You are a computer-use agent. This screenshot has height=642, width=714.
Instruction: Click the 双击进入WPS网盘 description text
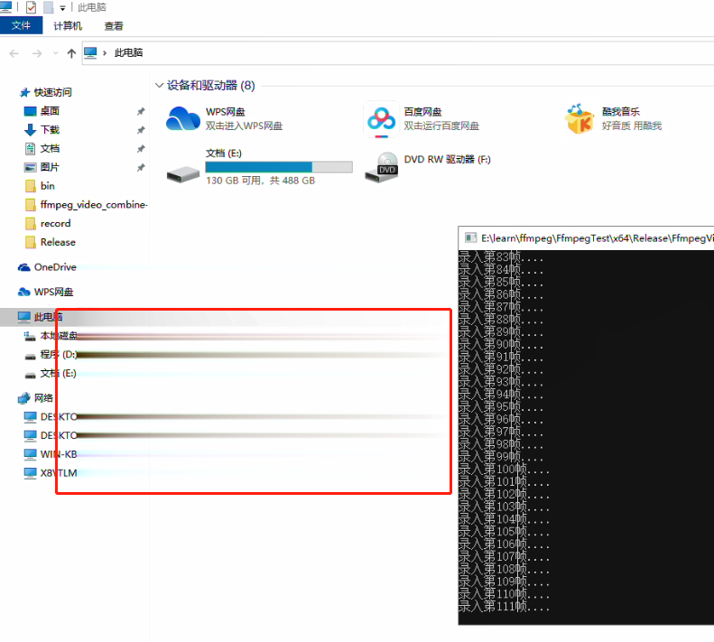(244, 126)
